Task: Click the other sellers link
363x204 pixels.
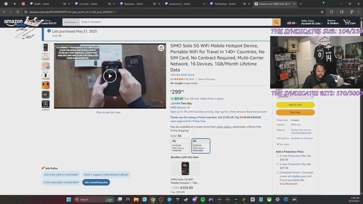Action: 224,127
